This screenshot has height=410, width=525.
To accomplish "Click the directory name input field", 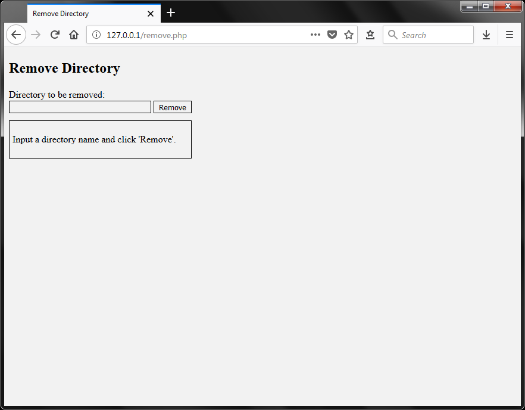I will click(79, 106).
